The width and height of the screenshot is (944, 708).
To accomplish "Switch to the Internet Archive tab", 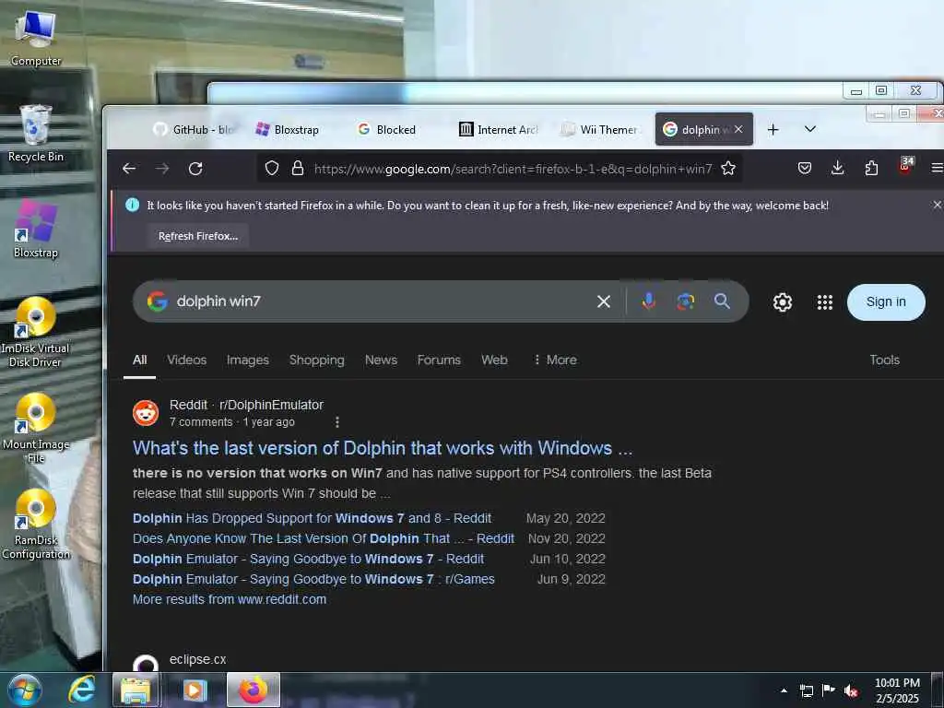I will tap(499, 129).
